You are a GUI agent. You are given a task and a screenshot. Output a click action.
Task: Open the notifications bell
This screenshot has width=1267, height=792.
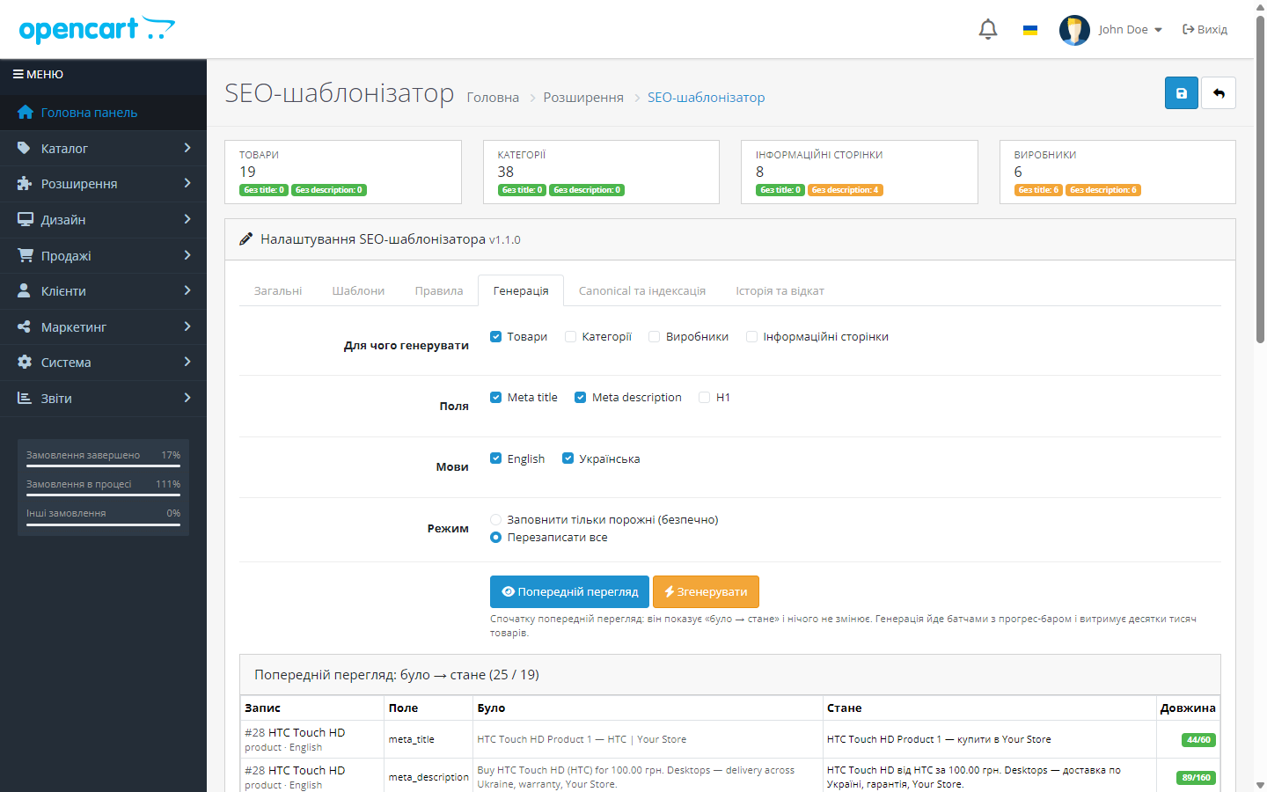[x=988, y=29]
